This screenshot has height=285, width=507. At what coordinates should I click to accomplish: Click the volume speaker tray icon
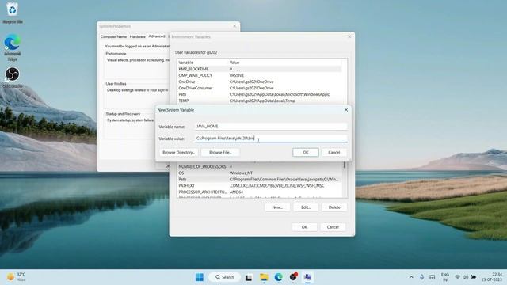click(x=465, y=277)
